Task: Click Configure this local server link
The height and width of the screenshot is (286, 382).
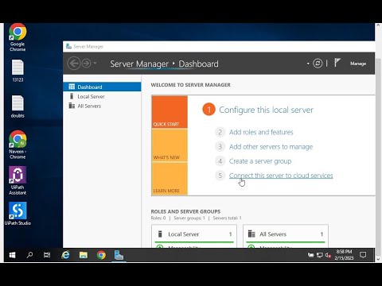Action: point(266,110)
